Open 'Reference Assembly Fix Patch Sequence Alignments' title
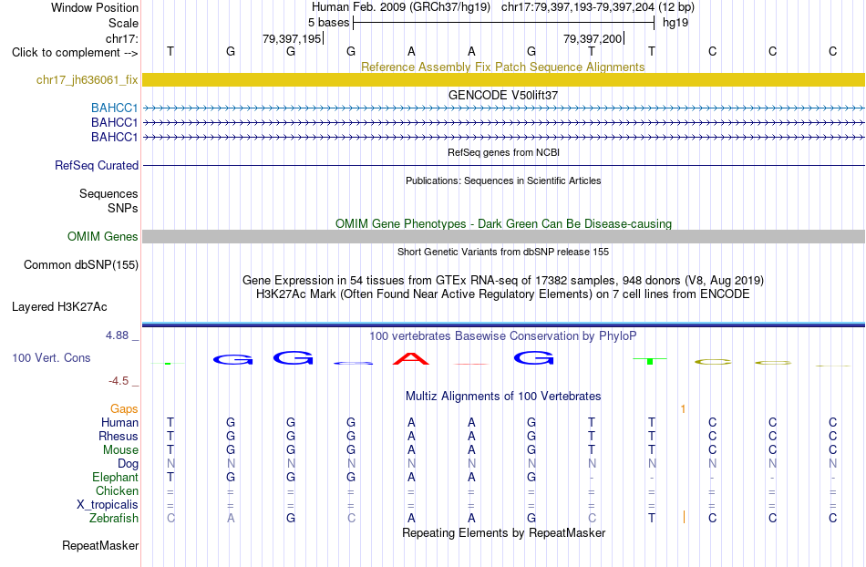The width and height of the screenshot is (866, 567). (x=502, y=67)
